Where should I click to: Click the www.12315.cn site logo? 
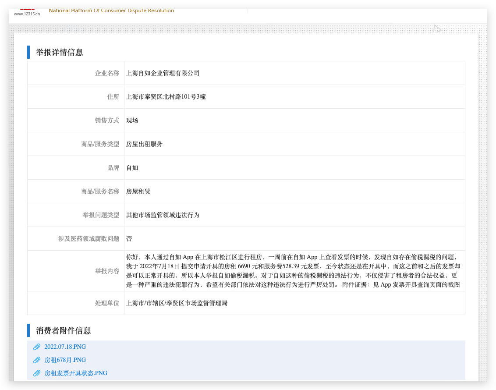(x=27, y=12)
